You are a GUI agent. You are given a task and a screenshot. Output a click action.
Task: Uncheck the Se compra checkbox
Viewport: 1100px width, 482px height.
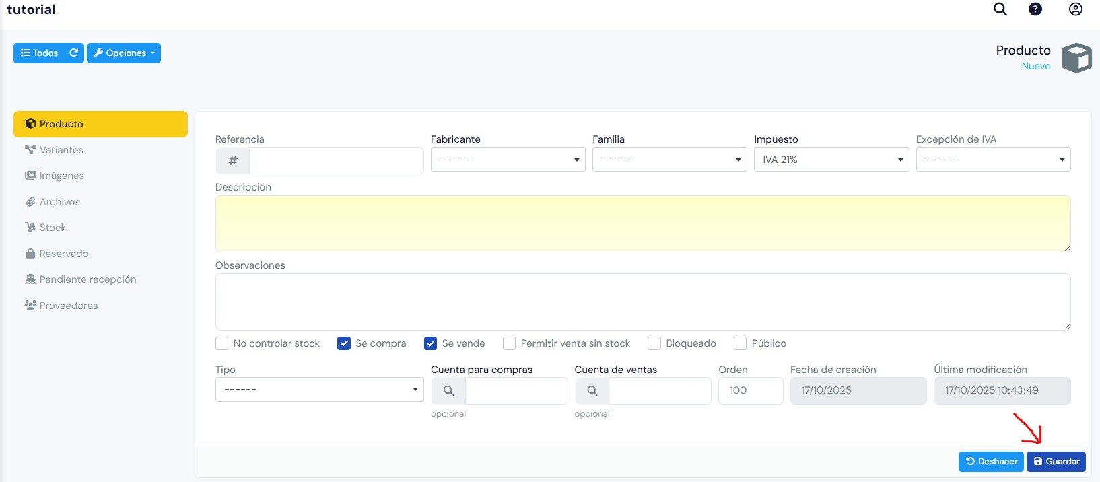[x=344, y=343]
